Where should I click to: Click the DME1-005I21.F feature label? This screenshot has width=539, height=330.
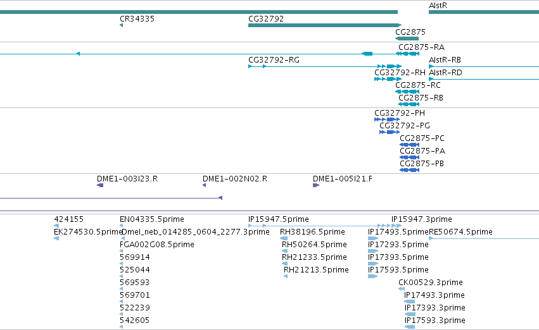343,179
